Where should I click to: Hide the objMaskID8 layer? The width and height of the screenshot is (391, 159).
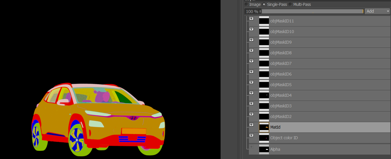pyautogui.click(x=252, y=50)
